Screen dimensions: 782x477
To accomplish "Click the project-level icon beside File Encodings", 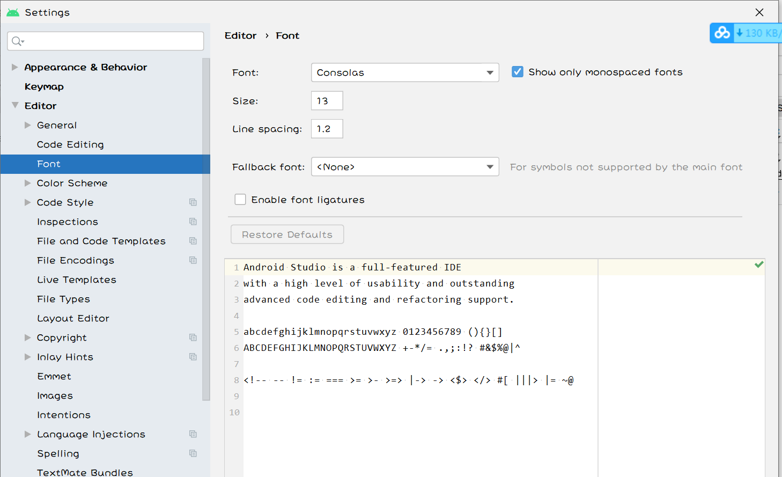I will point(193,260).
